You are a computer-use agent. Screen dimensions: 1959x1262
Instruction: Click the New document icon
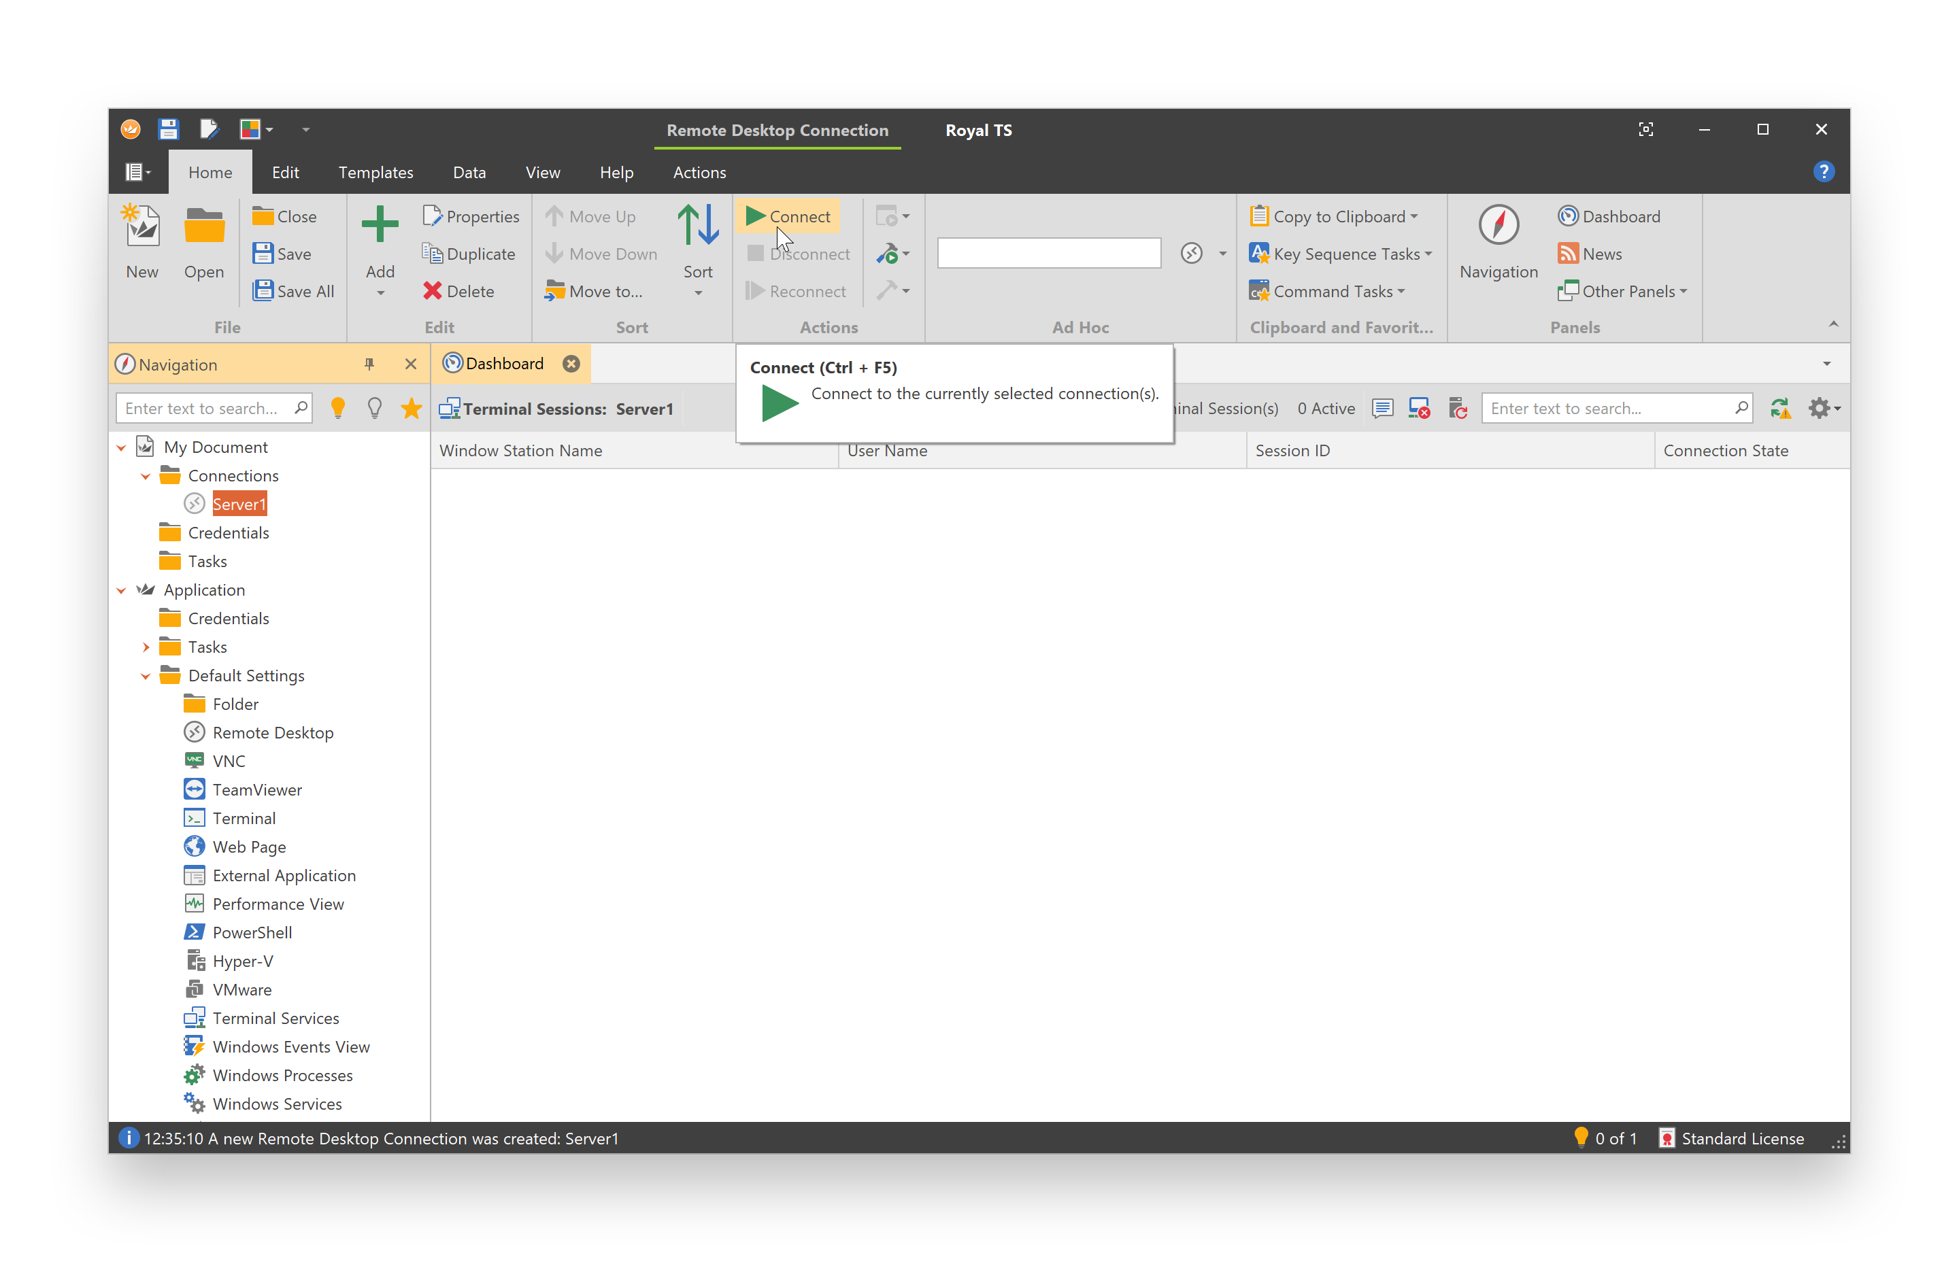[141, 224]
